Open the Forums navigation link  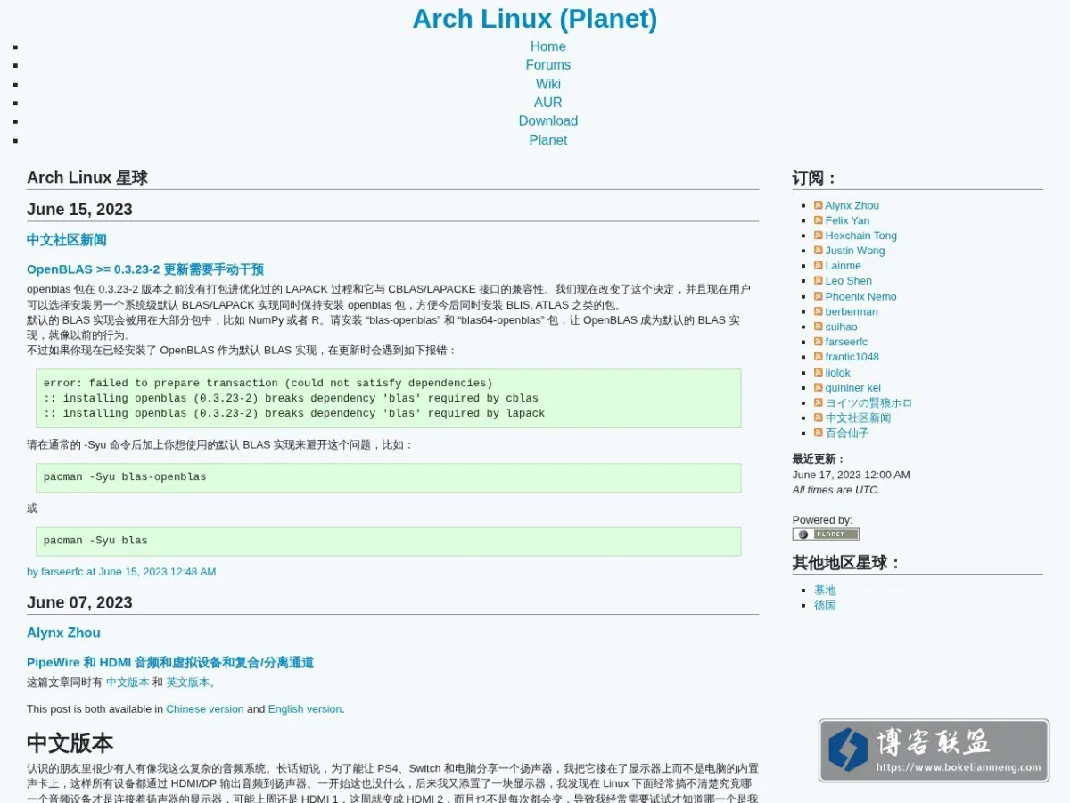tap(547, 65)
